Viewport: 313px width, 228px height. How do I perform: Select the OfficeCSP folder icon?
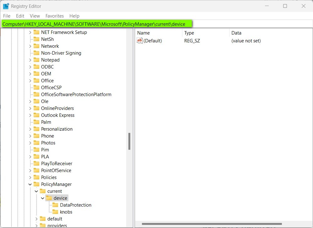pos(37,87)
